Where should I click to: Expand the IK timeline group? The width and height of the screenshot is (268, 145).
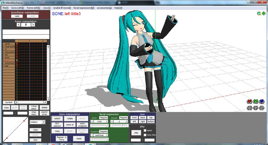click(3, 49)
